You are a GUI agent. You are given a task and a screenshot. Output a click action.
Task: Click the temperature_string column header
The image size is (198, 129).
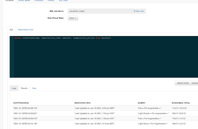[181, 102]
